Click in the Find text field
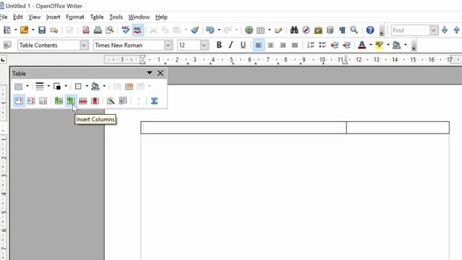 coord(411,30)
